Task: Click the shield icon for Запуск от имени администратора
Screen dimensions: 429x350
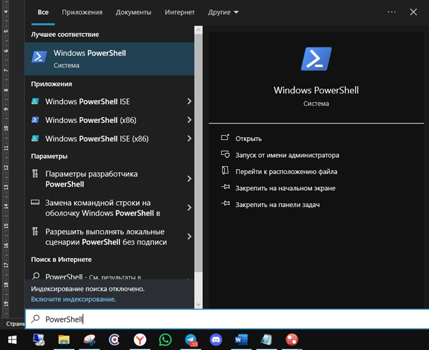Action: coord(225,154)
